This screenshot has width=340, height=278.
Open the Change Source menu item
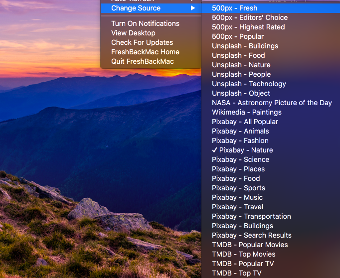pyautogui.click(x=136, y=8)
